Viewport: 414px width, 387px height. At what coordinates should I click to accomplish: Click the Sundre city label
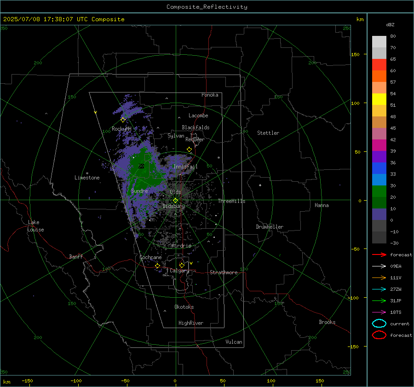139,191
